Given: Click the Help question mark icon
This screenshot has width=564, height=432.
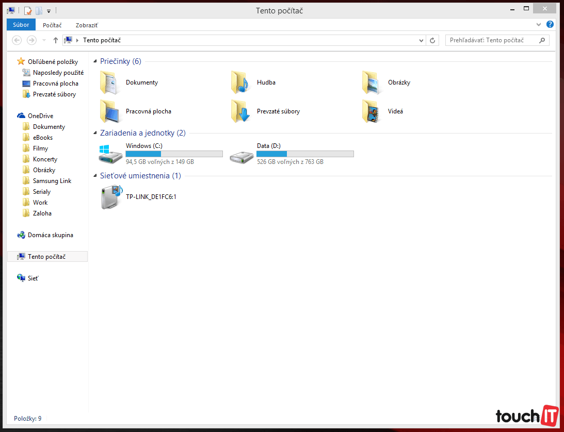Looking at the screenshot, I should 550,24.
